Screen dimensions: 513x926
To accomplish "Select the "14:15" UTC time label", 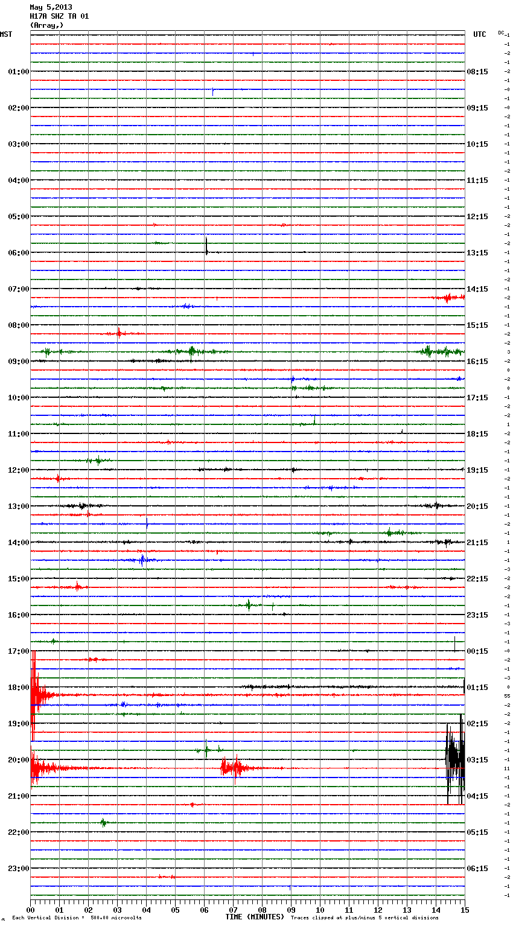I will pyautogui.click(x=477, y=289).
